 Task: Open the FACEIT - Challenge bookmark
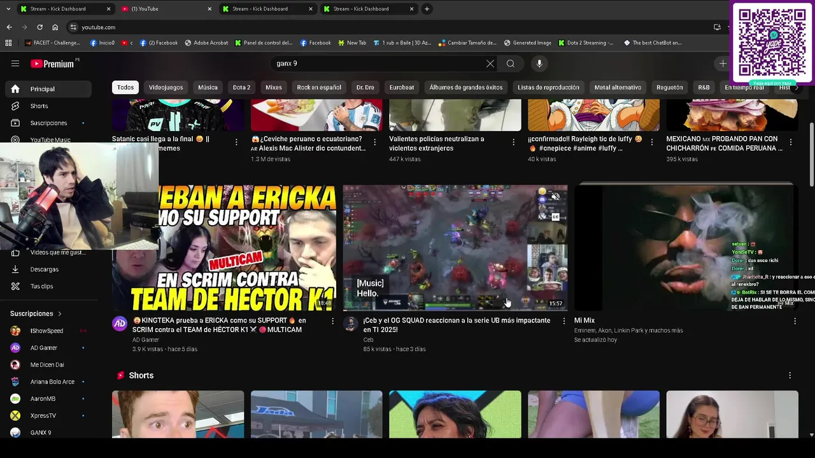[52, 43]
